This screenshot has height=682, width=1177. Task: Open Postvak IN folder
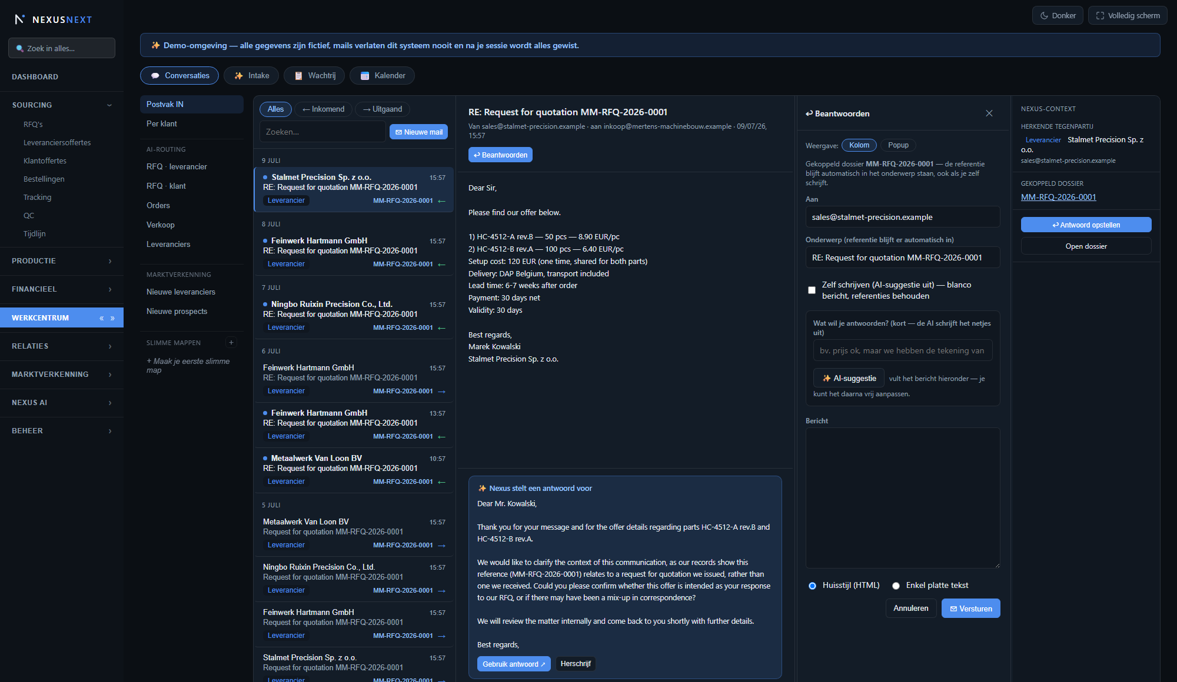tap(192, 105)
